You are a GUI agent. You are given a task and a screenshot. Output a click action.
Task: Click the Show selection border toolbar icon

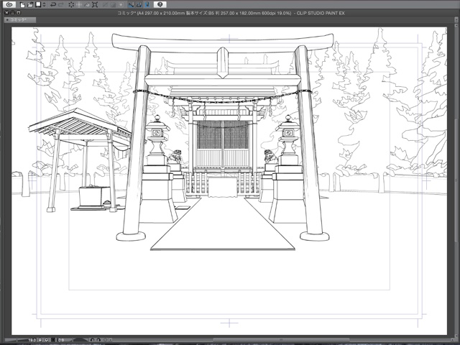[121, 5]
